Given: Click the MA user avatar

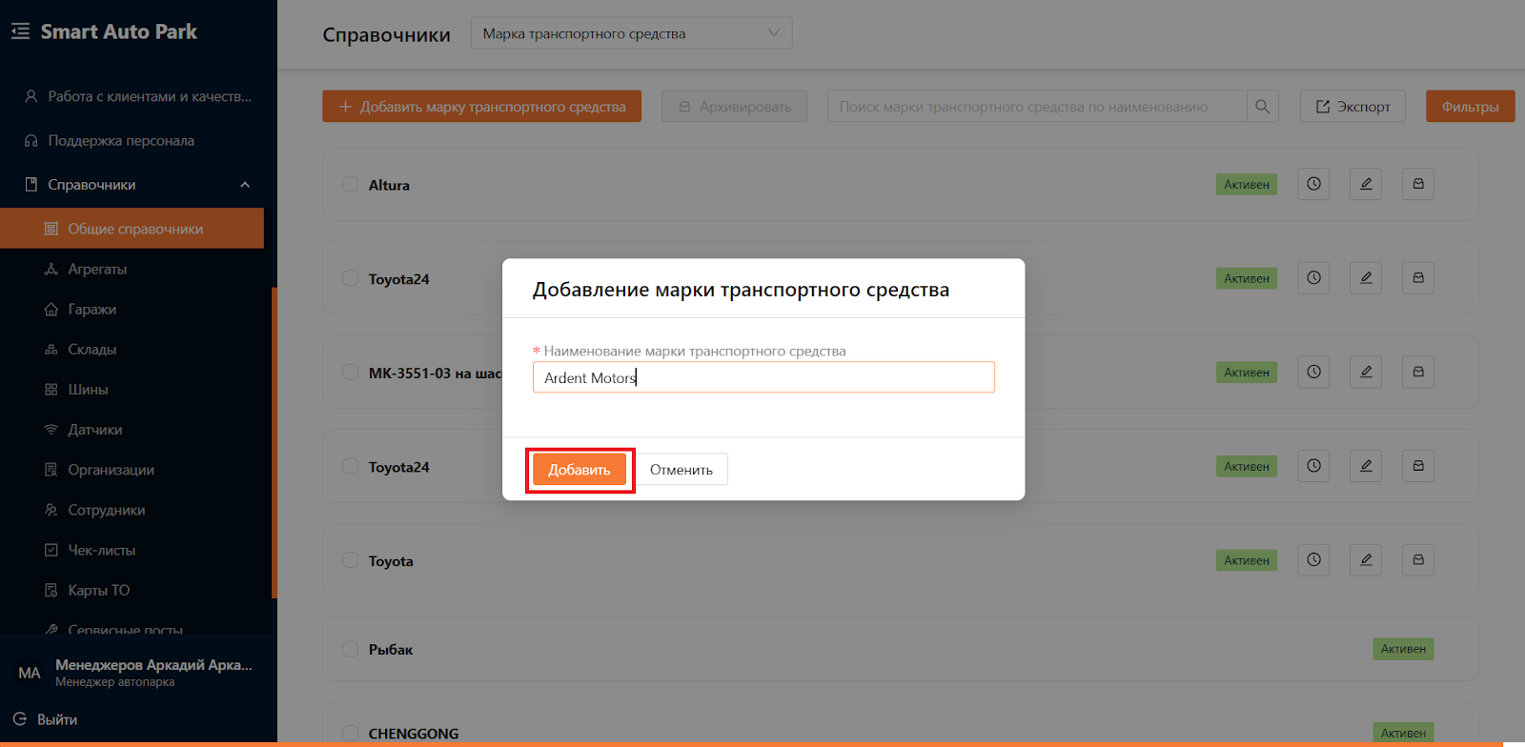Looking at the screenshot, I should point(30,673).
